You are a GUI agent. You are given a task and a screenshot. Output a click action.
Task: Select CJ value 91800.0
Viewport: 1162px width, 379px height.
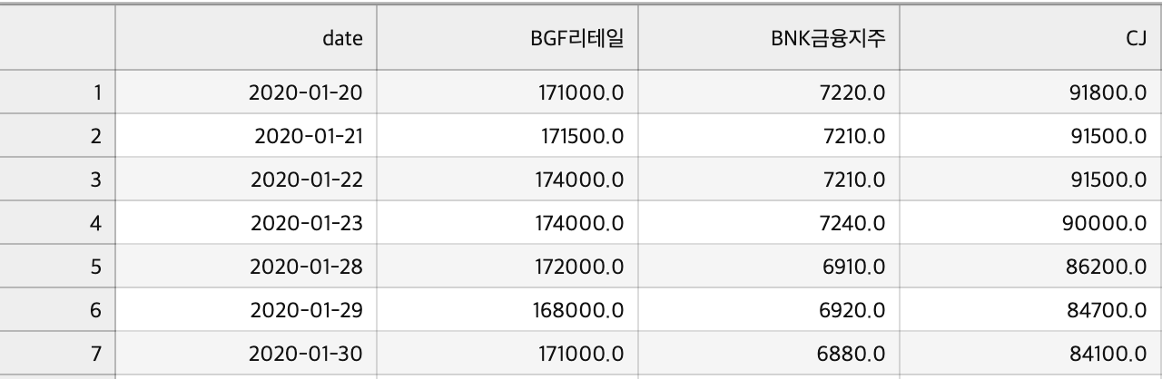point(1030,92)
